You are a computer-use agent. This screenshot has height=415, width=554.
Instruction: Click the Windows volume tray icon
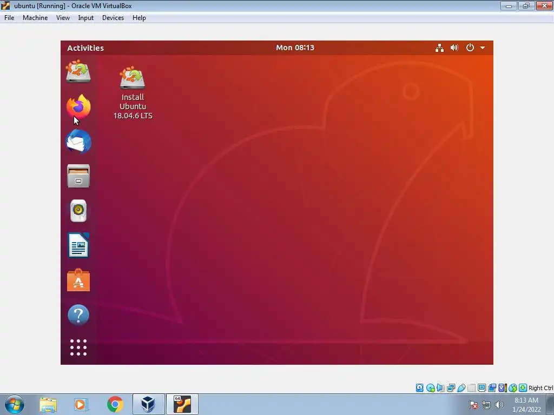499,405
